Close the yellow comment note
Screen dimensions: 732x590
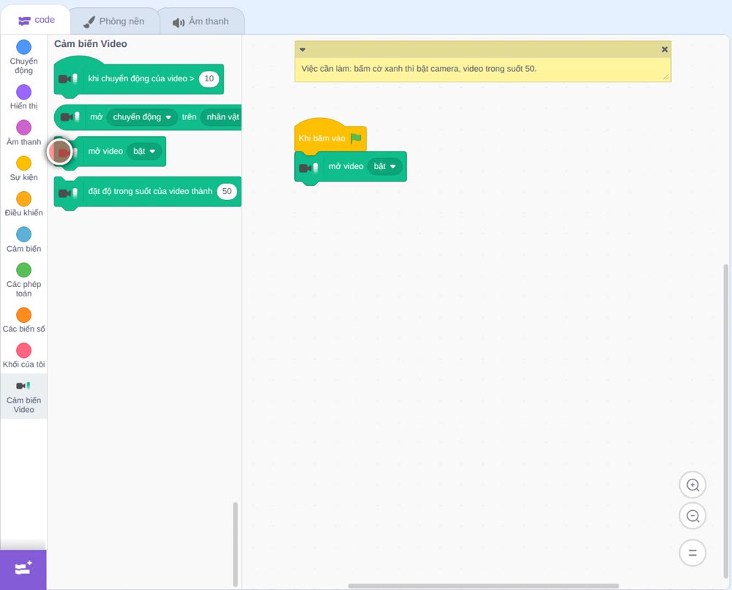[x=665, y=50]
